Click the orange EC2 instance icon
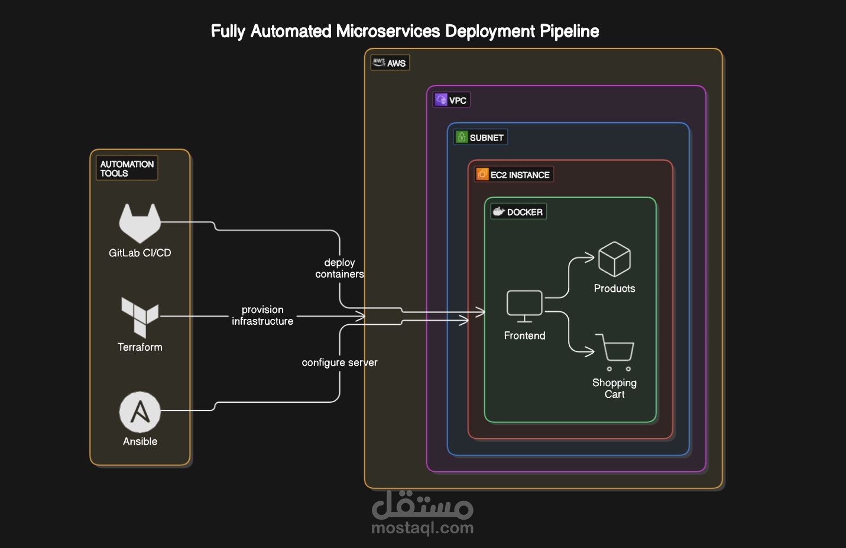846x548 pixels. (x=482, y=174)
